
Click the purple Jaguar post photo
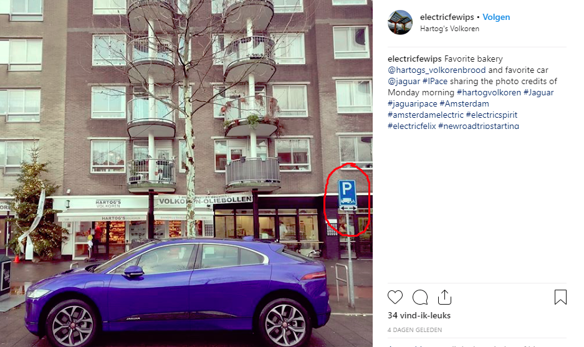(x=186, y=173)
